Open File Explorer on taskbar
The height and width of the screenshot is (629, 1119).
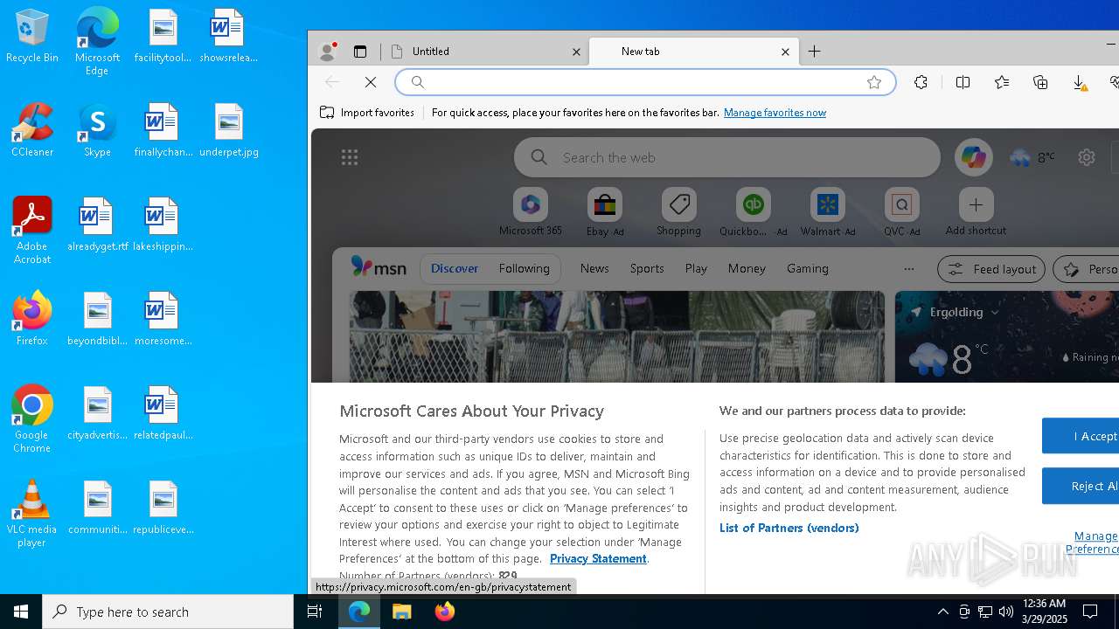[402, 612]
